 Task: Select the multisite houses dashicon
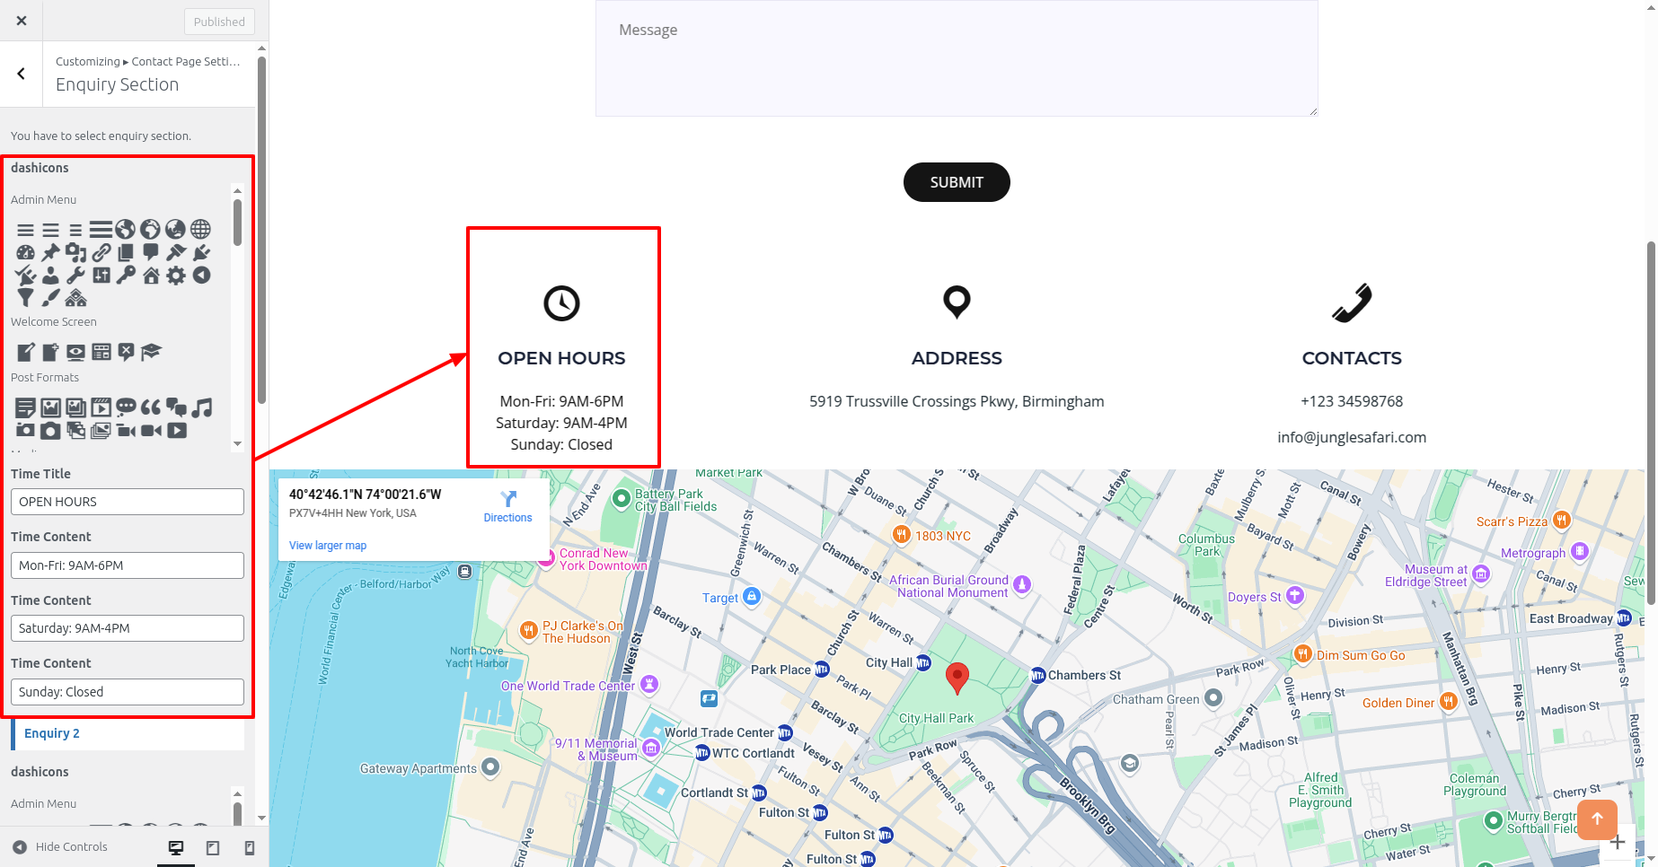(x=75, y=297)
